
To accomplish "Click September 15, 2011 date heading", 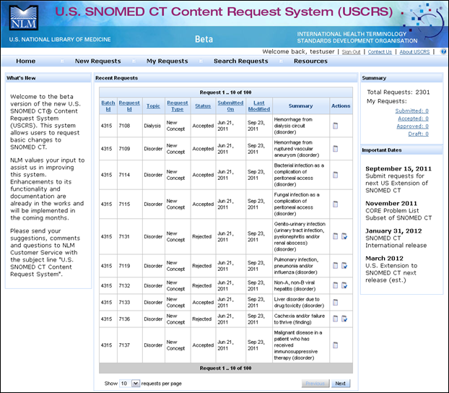I will point(398,168).
